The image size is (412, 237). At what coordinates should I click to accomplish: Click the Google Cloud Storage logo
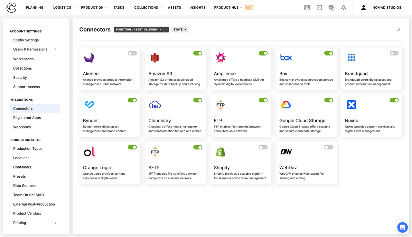[286, 105]
